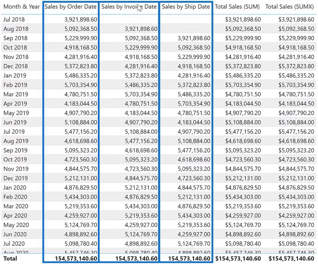The width and height of the screenshot is (318, 264).
Task: Click Nov 2018 Total Sales (SUMX) $4,281,916.40
Action: pos(296,57)
